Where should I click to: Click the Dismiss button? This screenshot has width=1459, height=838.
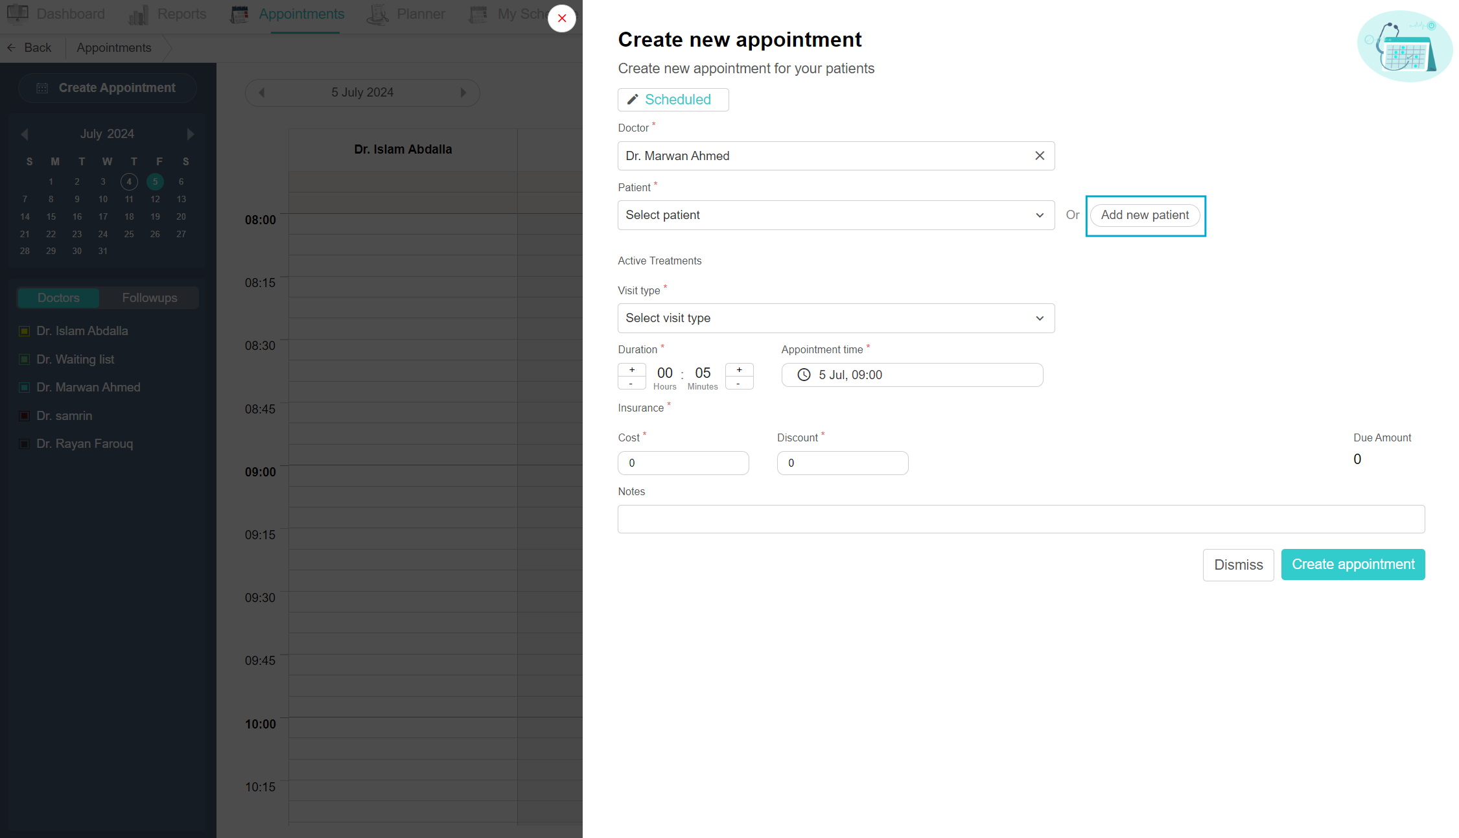click(1238, 565)
